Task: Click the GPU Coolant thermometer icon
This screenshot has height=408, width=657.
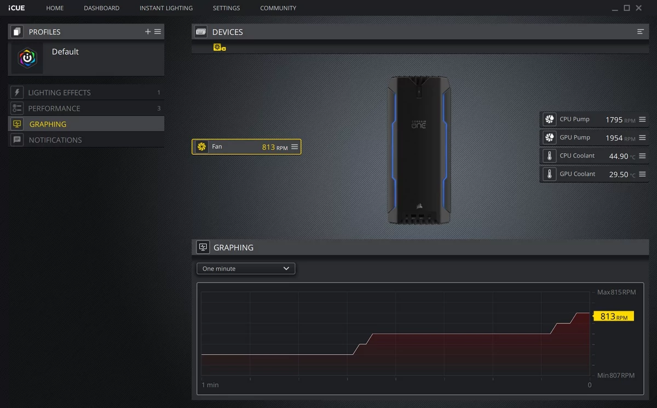Action: point(549,174)
